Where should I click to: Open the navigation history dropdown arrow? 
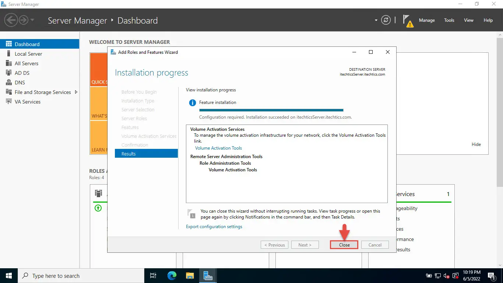32,20
